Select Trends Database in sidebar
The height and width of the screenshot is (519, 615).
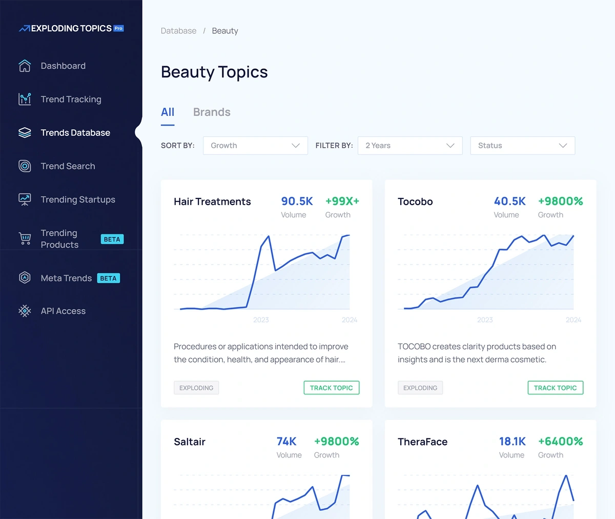click(x=75, y=133)
